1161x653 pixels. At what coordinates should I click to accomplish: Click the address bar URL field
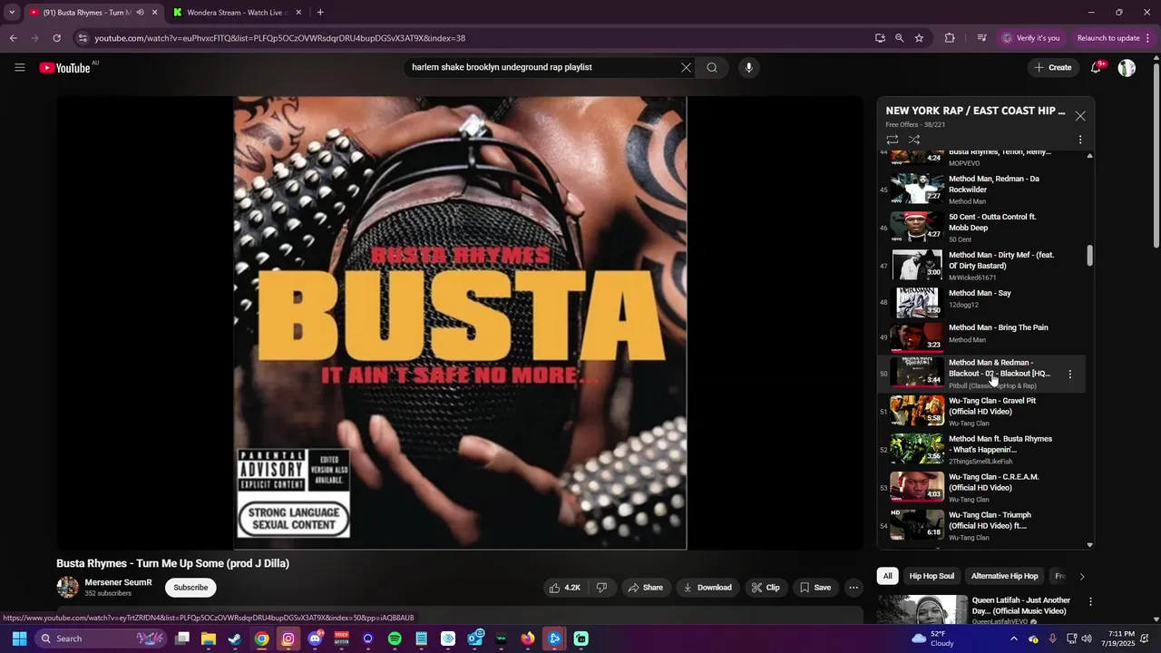(472, 38)
